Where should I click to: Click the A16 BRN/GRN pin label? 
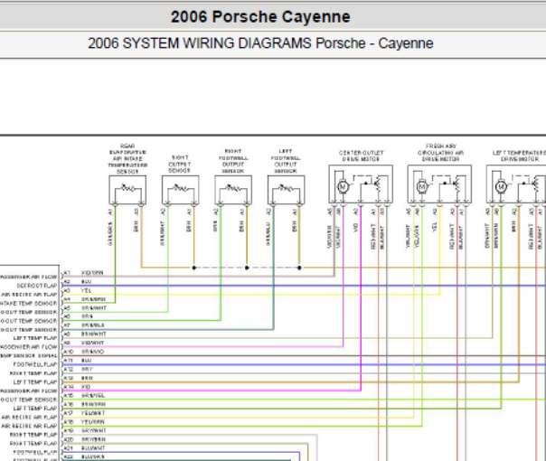(x=85, y=404)
